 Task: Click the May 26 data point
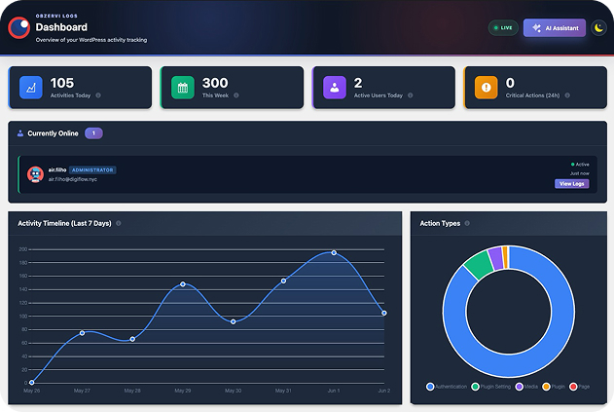coord(32,383)
